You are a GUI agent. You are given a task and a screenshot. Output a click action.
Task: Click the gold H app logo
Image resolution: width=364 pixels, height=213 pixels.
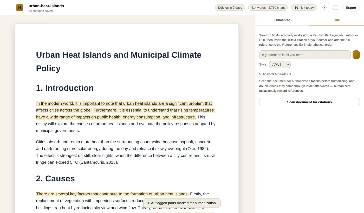[x=19, y=8]
